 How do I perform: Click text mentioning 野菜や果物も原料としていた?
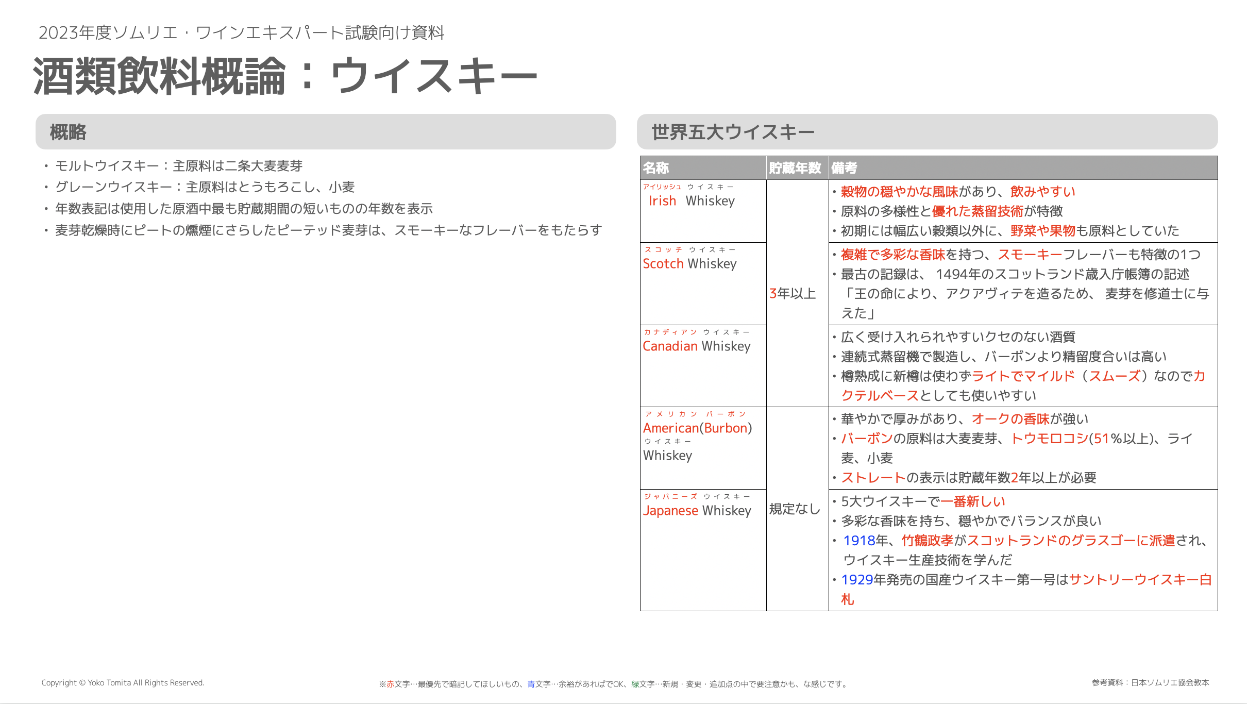(x=1010, y=231)
